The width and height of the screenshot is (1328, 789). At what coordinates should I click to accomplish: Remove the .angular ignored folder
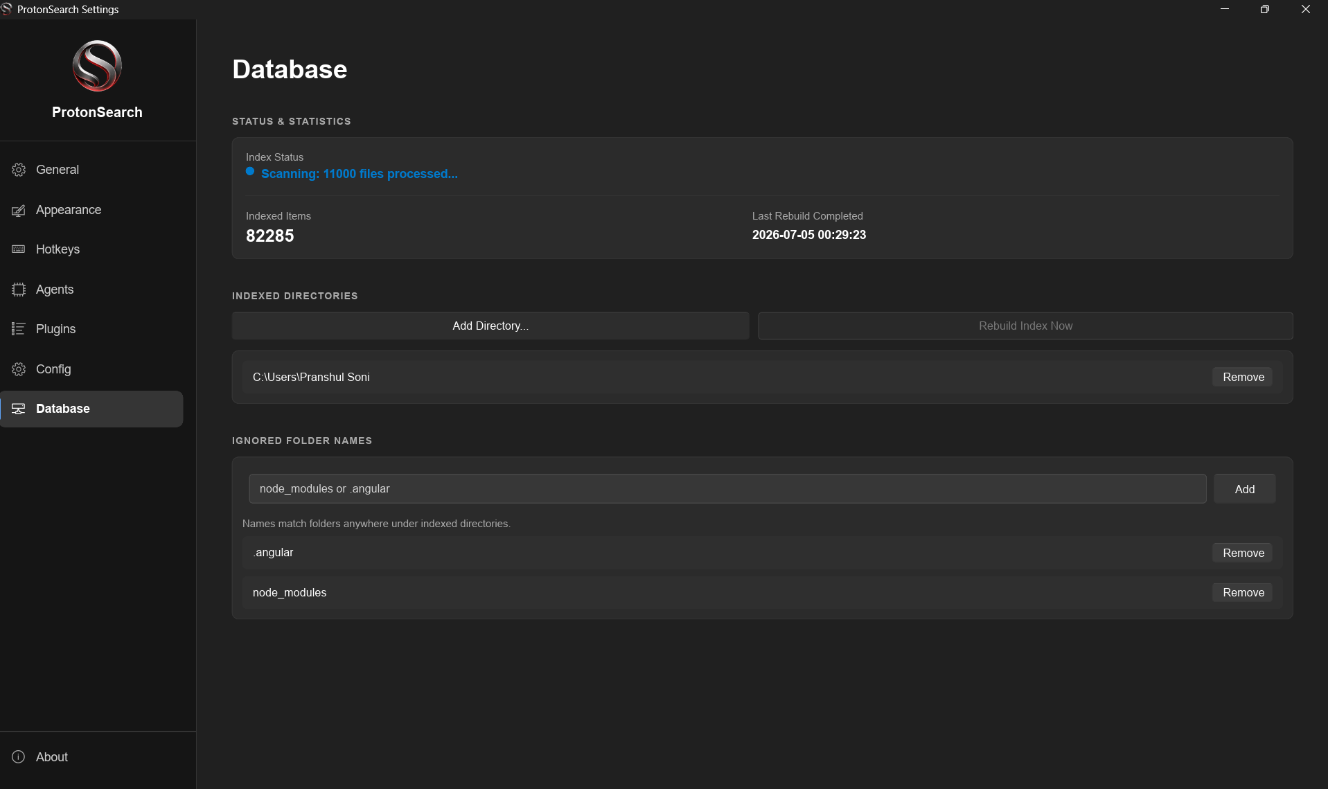(x=1243, y=553)
